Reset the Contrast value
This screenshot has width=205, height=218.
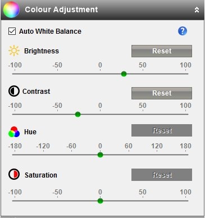(x=162, y=93)
